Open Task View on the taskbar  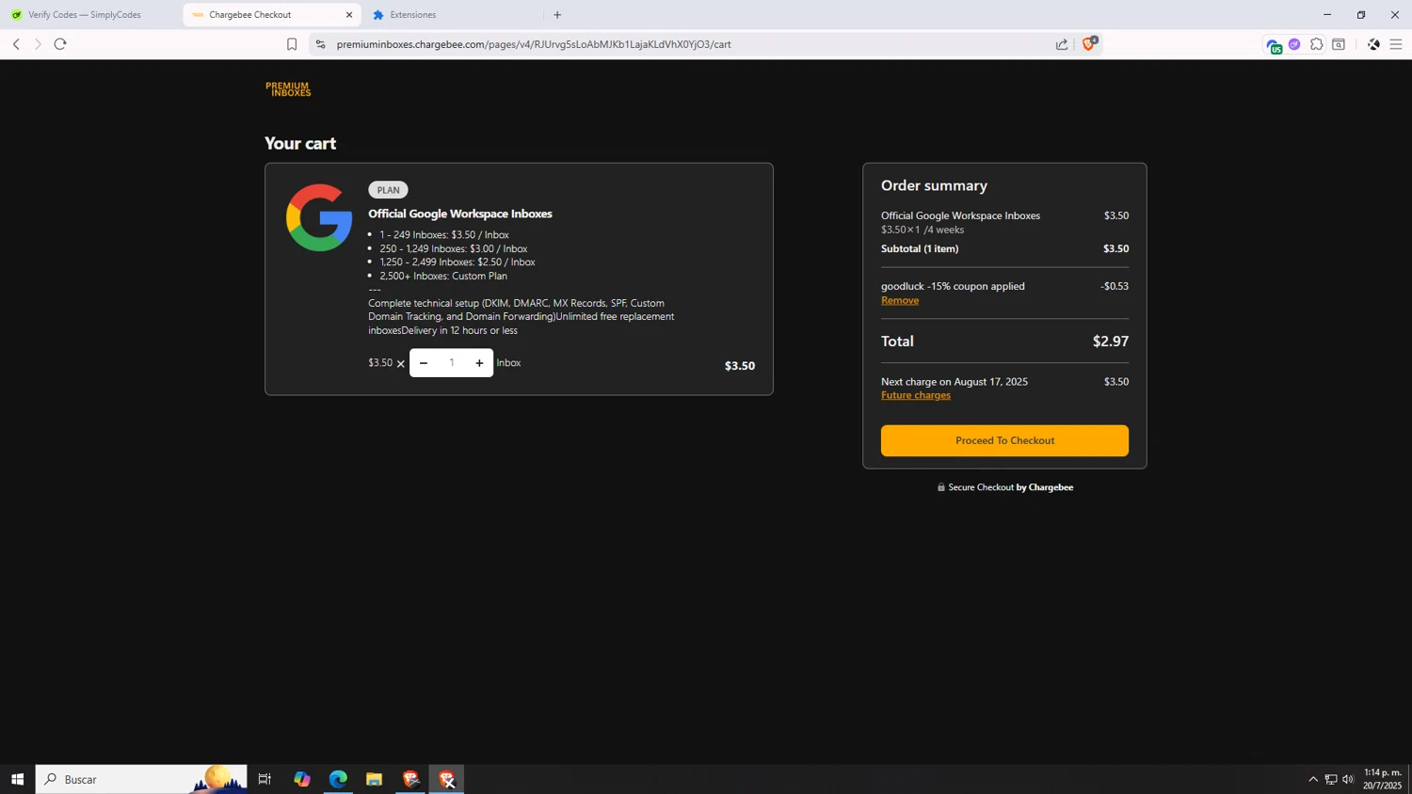pyautogui.click(x=265, y=779)
